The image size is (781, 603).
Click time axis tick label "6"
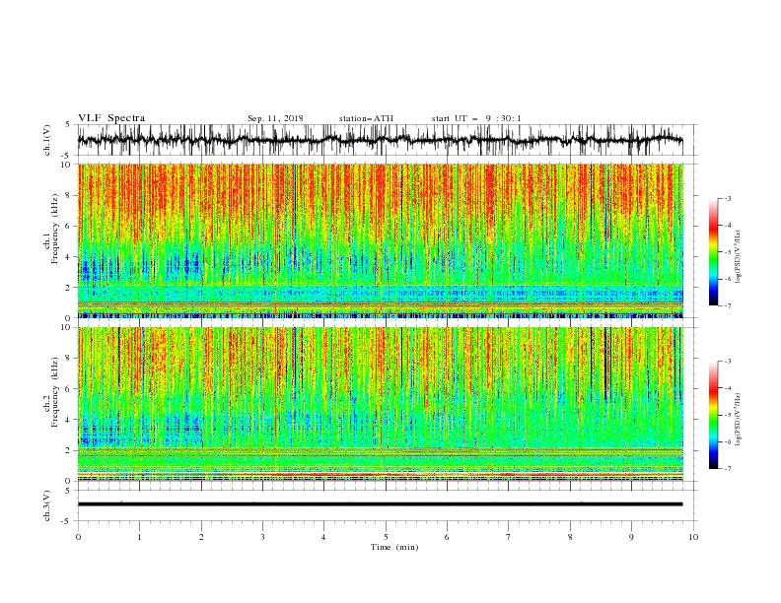coord(447,537)
